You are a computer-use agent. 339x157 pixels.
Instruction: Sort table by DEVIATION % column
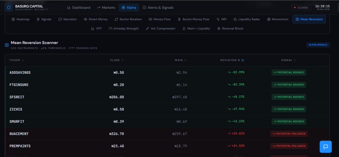232,60
